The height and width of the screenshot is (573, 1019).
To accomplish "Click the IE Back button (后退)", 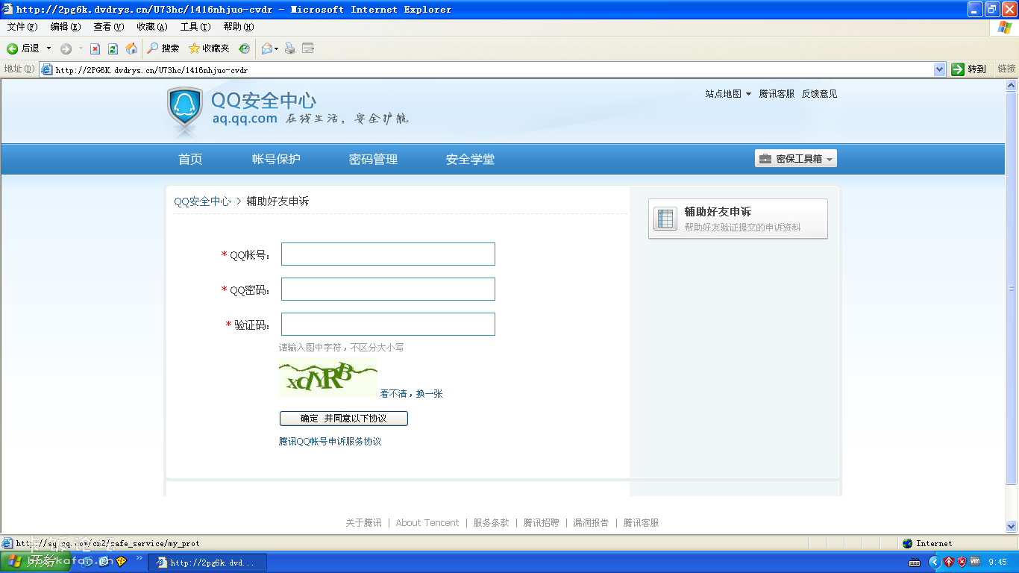I will [x=23, y=48].
